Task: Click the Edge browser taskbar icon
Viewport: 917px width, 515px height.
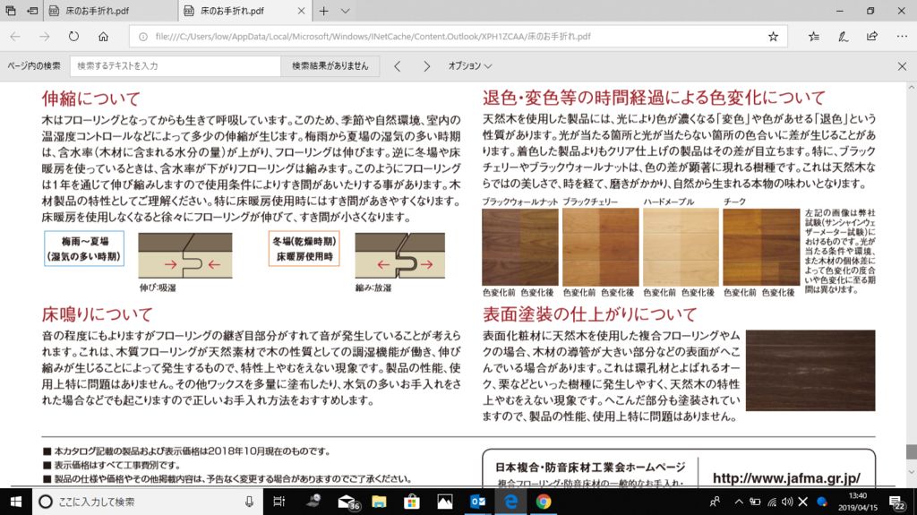Action: 510,502
